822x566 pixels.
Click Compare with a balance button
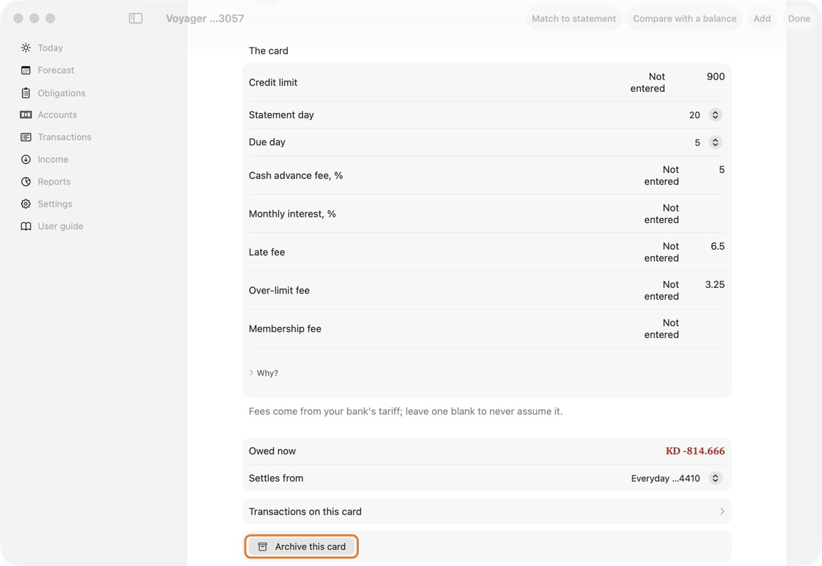685,18
